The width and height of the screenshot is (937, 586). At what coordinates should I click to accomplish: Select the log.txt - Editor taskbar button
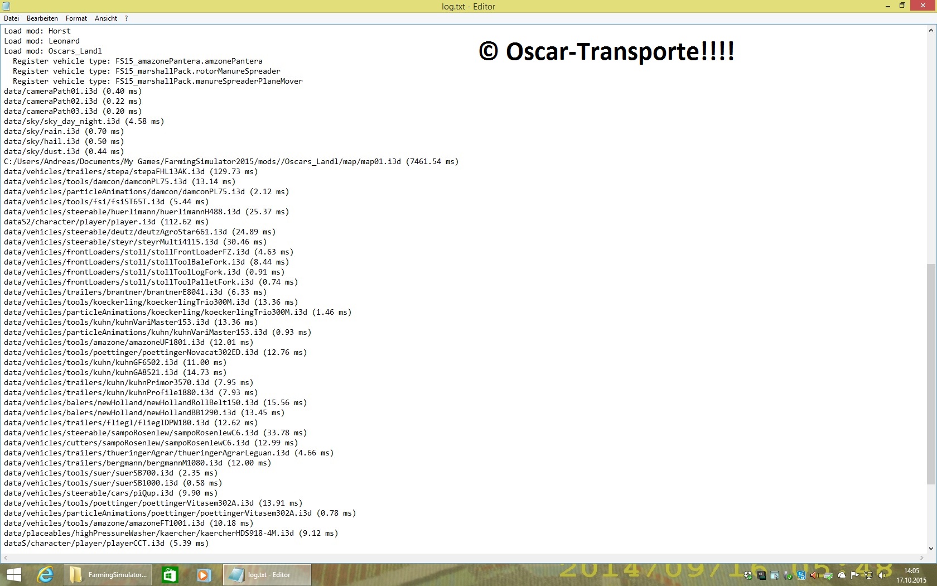267,575
